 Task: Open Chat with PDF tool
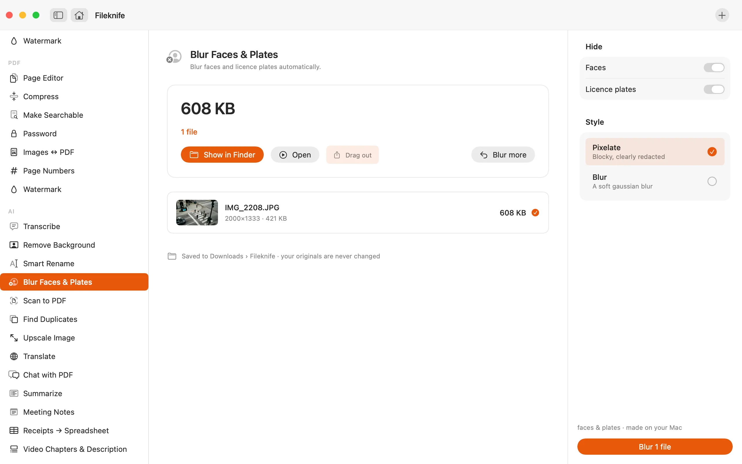(x=74, y=375)
